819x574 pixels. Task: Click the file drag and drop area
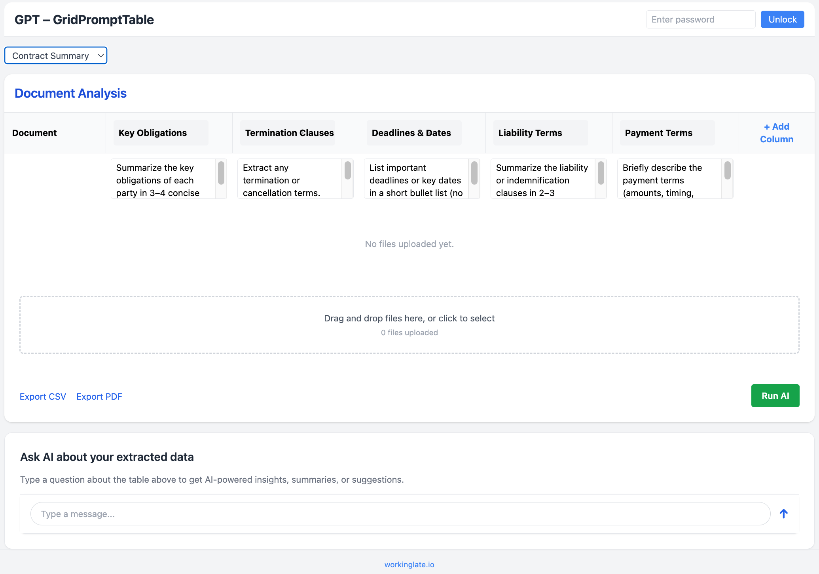pyautogui.click(x=409, y=325)
